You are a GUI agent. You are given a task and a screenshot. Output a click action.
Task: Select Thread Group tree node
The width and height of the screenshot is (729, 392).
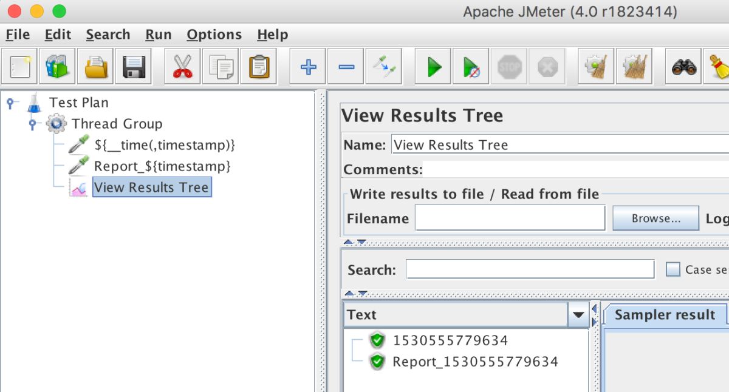(117, 124)
